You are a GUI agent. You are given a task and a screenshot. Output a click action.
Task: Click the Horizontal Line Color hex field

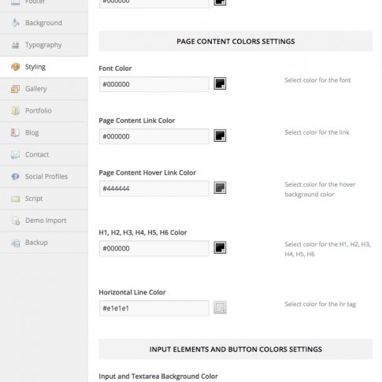(154, 308)
